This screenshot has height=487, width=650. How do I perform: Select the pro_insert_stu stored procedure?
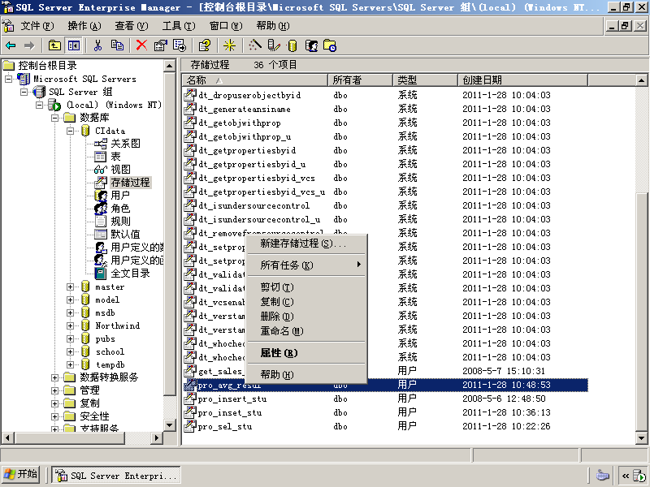(x=232, y=399)
